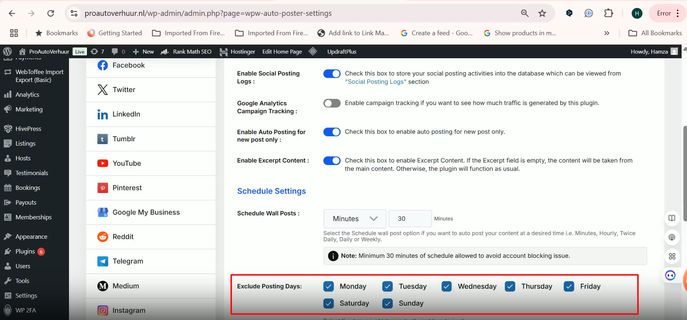
Task: Expand the hidden bookmarks overflow chevron
Action: click(x=607, y=33)
